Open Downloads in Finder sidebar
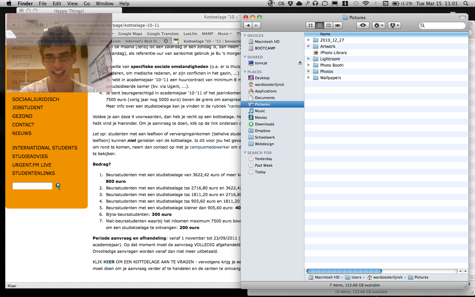This screenshot has height=297, width=475. [265, 124]
